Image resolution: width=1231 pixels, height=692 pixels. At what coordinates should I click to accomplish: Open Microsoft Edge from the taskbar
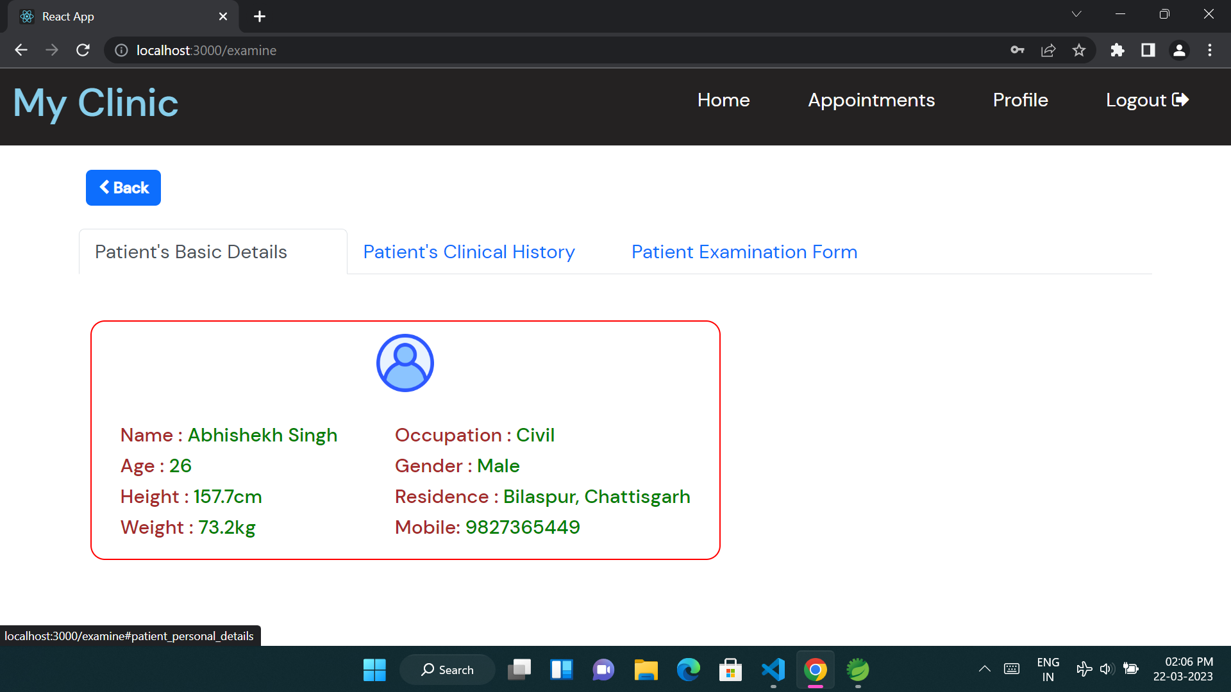point(688,669)
